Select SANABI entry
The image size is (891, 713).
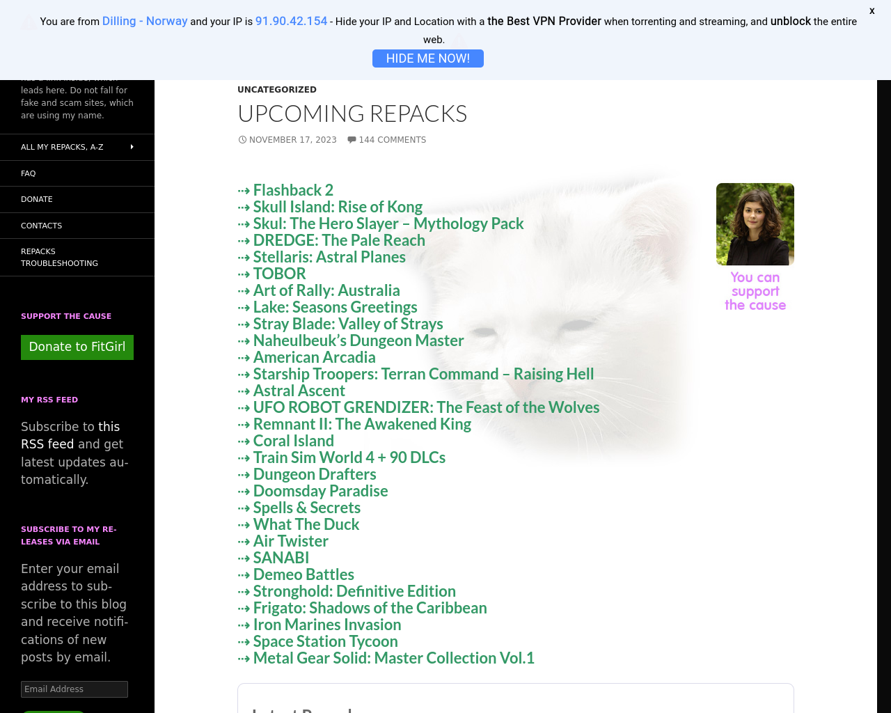[x=281, y=558]
